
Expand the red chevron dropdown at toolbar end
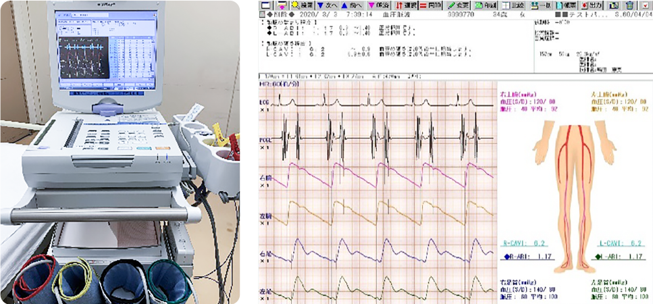(x=646, y=5)
